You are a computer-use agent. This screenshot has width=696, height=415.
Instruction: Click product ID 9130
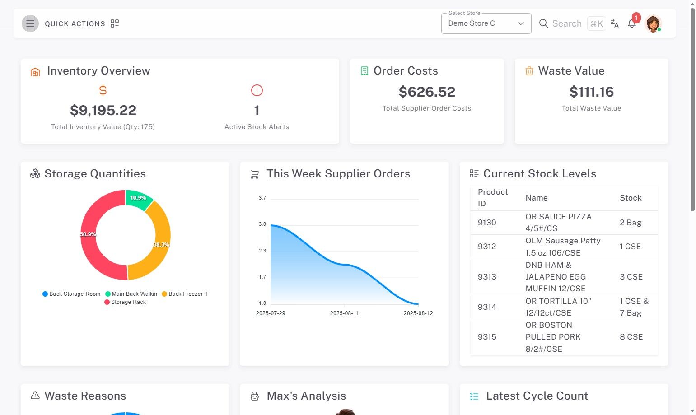pos(487,223)
